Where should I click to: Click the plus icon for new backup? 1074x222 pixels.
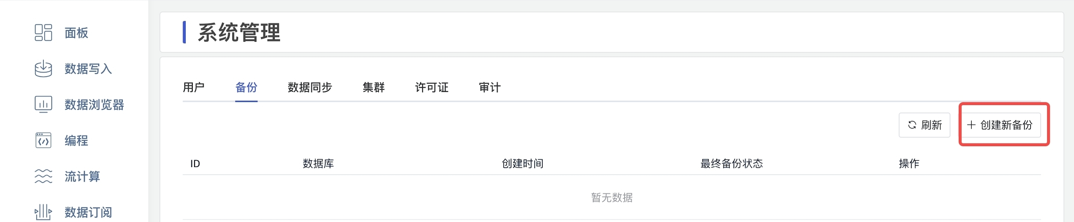pos(971,125)
